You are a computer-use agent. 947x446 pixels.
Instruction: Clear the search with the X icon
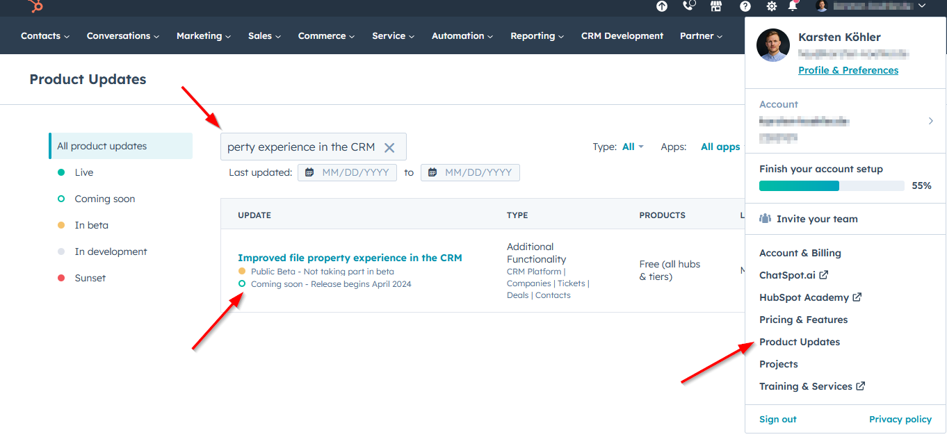coord(389,147)
